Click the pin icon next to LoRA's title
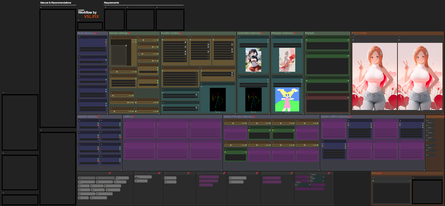Screen dimensions: 445x206 pos(133,117)
